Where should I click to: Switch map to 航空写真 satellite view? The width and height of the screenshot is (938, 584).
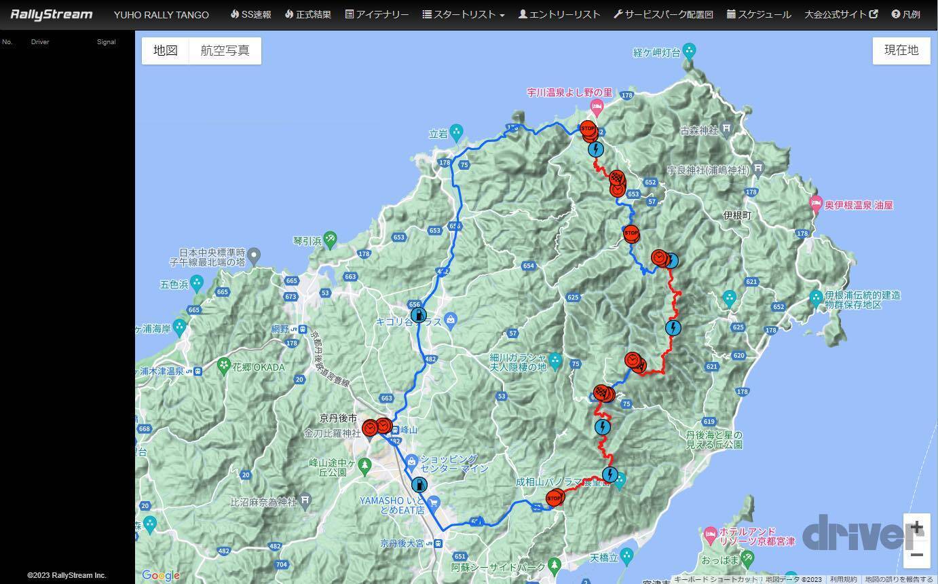point(225,50)
